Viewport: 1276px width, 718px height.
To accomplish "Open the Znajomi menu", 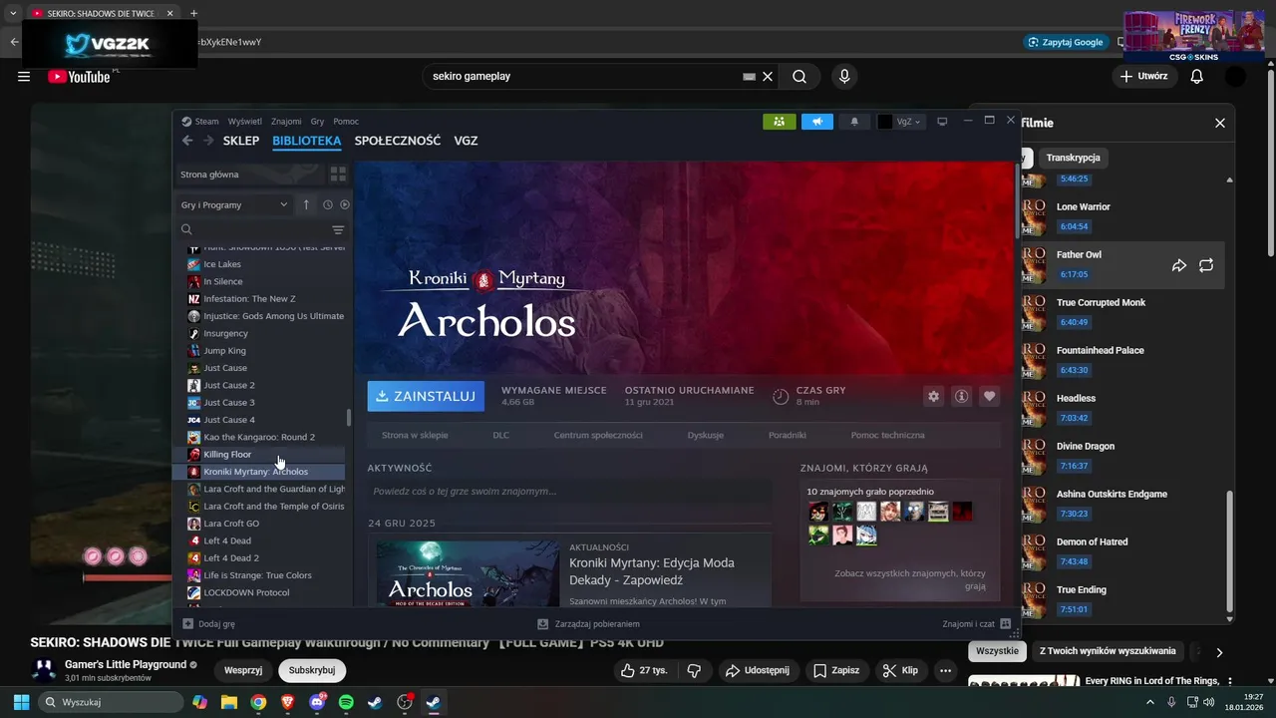I will (286, 122).
